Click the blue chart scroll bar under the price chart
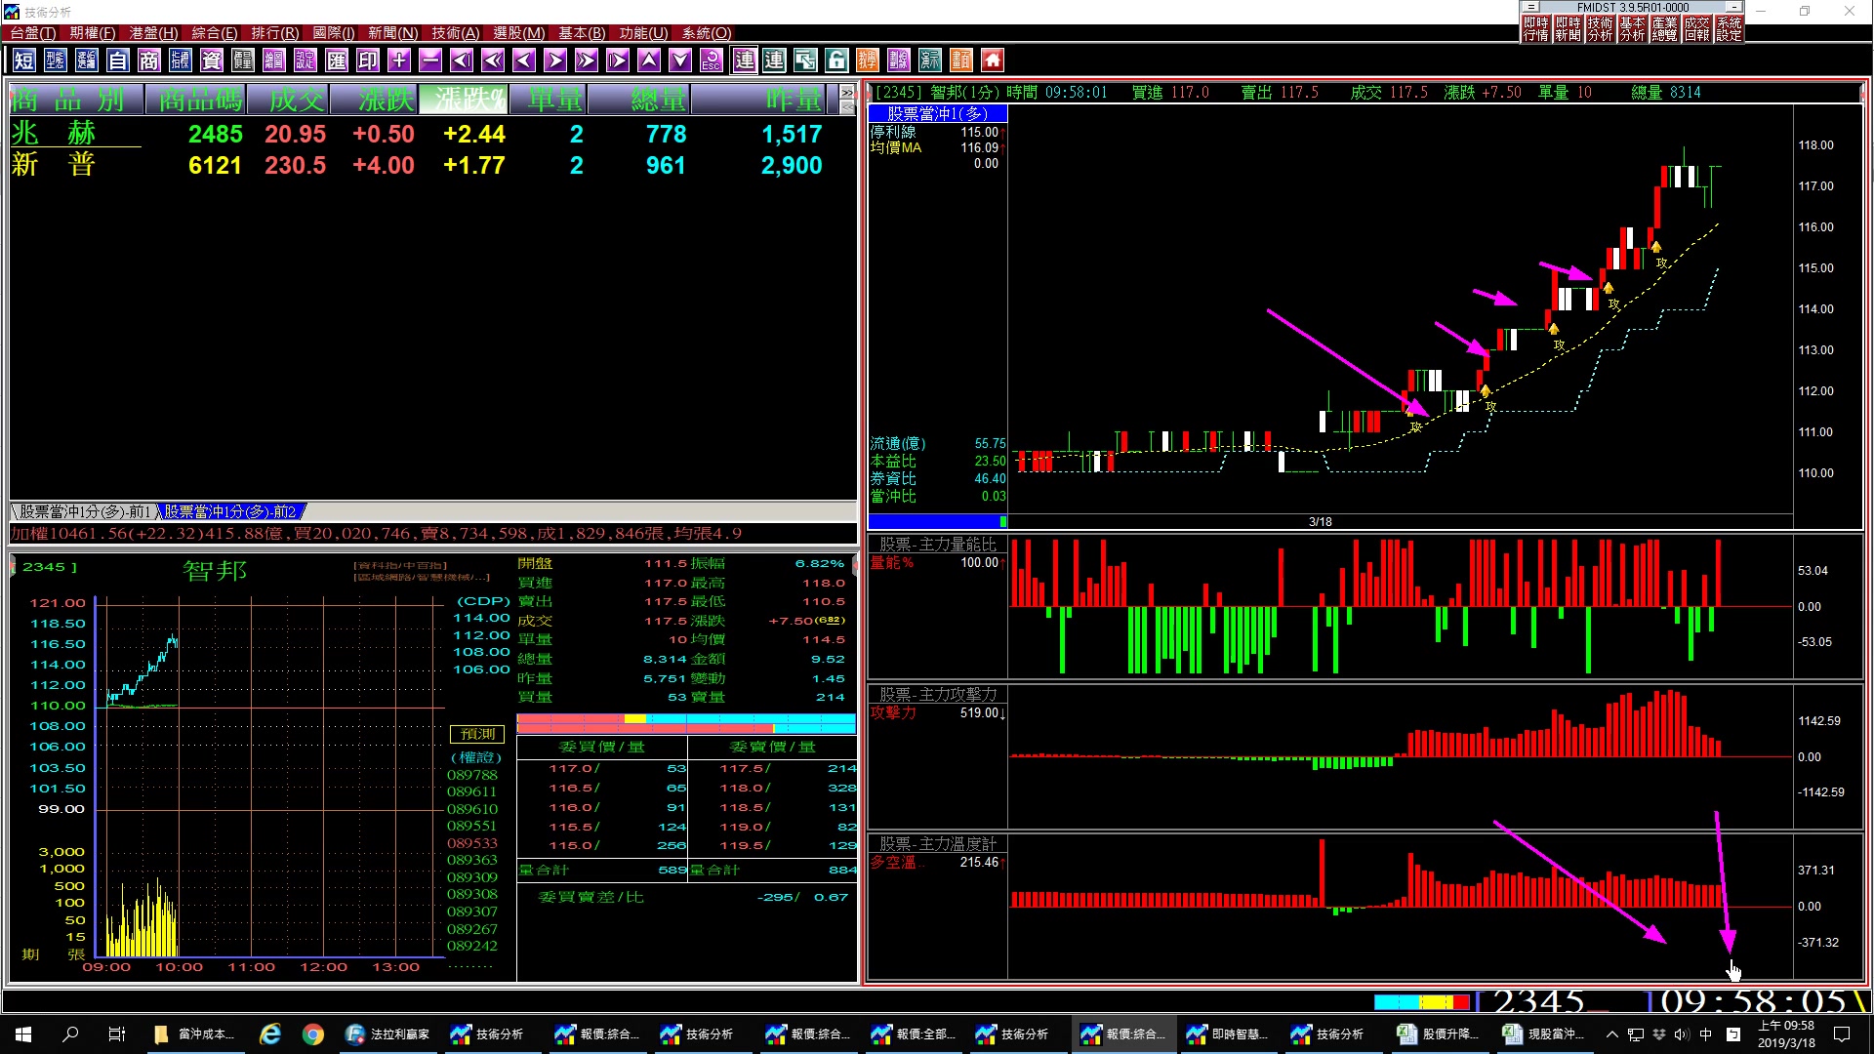The width and height of the screenshot is (1874, 1054). tap(937, 522)
